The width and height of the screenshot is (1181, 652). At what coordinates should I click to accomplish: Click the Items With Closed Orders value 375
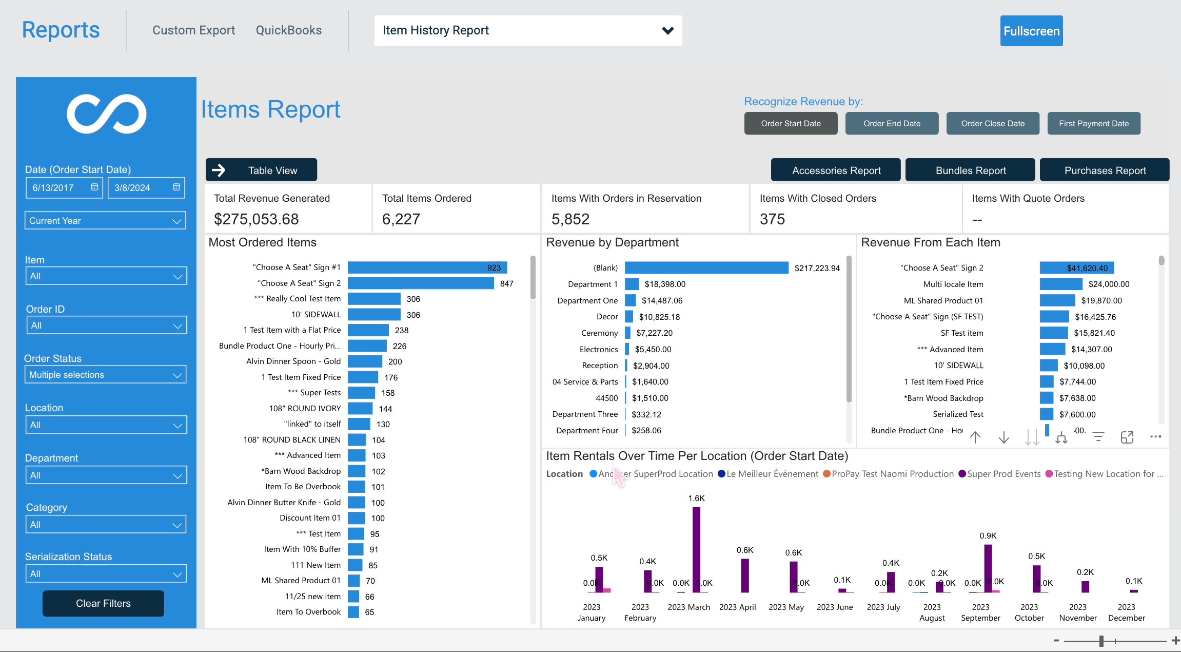coord(773,219)
